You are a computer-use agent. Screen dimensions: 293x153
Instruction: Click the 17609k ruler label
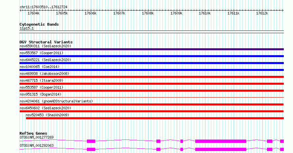pos(176,13)
